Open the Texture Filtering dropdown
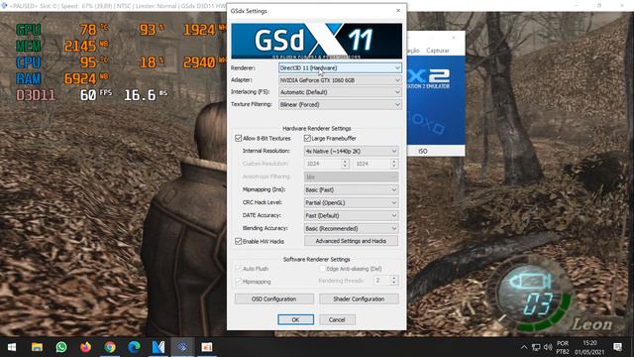 click(340, 104)
